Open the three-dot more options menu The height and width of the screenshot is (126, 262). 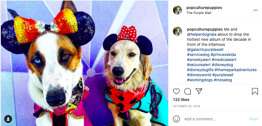[x=256, y=10]
